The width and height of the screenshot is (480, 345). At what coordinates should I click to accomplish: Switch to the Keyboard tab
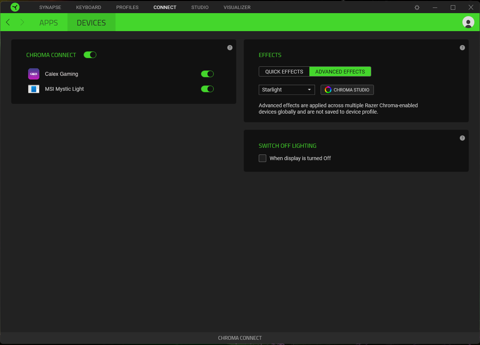click(88, 7)
